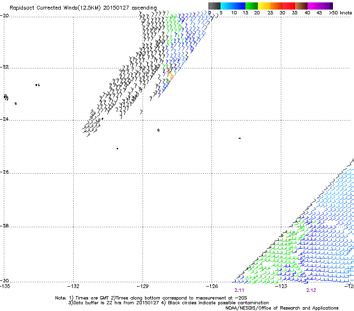Click the longitude label -135
This screenshot has height=311, width=354.
5,287
